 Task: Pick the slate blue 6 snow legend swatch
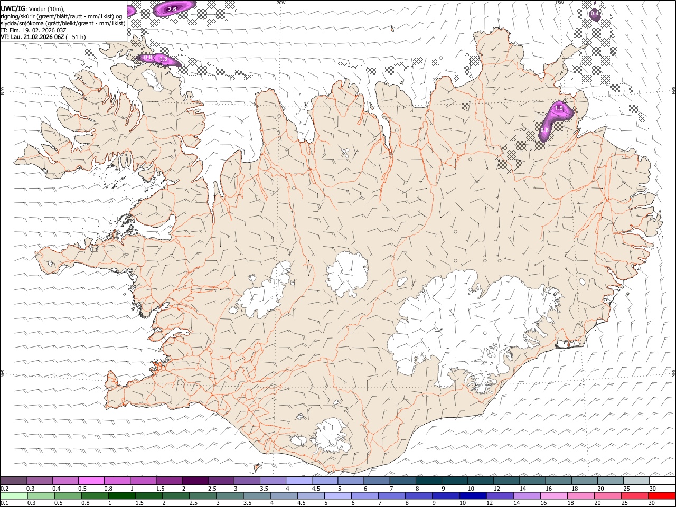376,481
